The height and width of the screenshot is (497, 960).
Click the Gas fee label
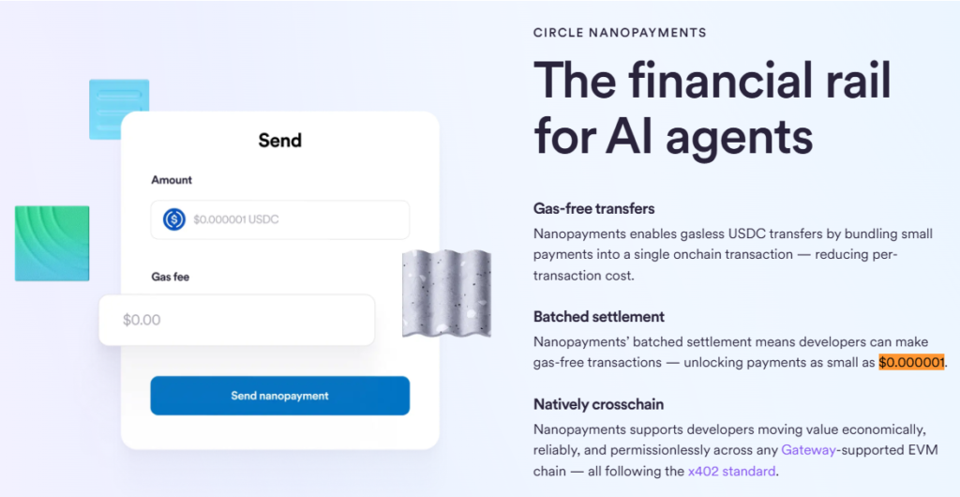[171, 278]
